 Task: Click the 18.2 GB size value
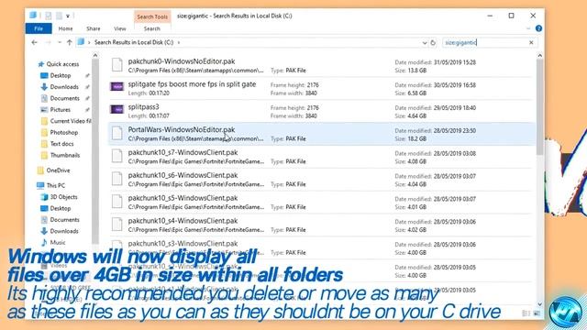(416, 138)
